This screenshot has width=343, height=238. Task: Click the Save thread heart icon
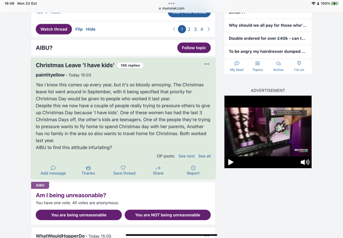coord(123,168)
